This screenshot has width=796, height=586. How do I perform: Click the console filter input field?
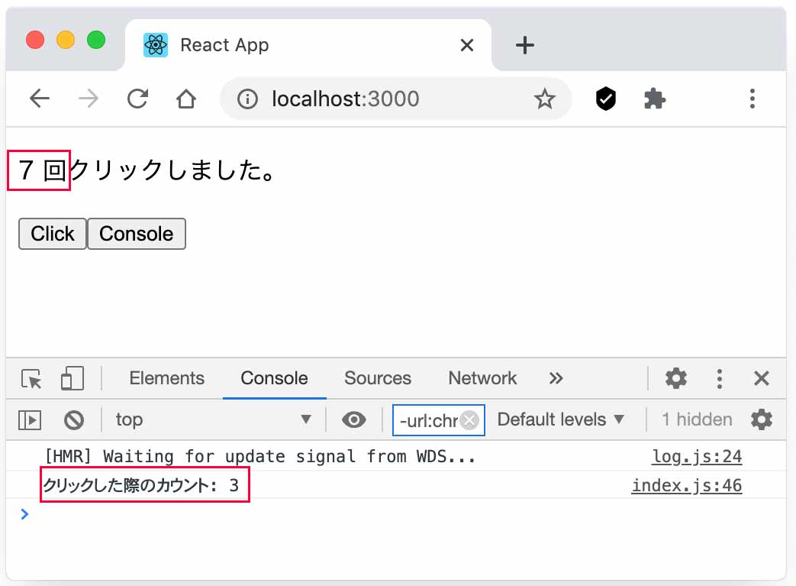(x=428, y=420)
